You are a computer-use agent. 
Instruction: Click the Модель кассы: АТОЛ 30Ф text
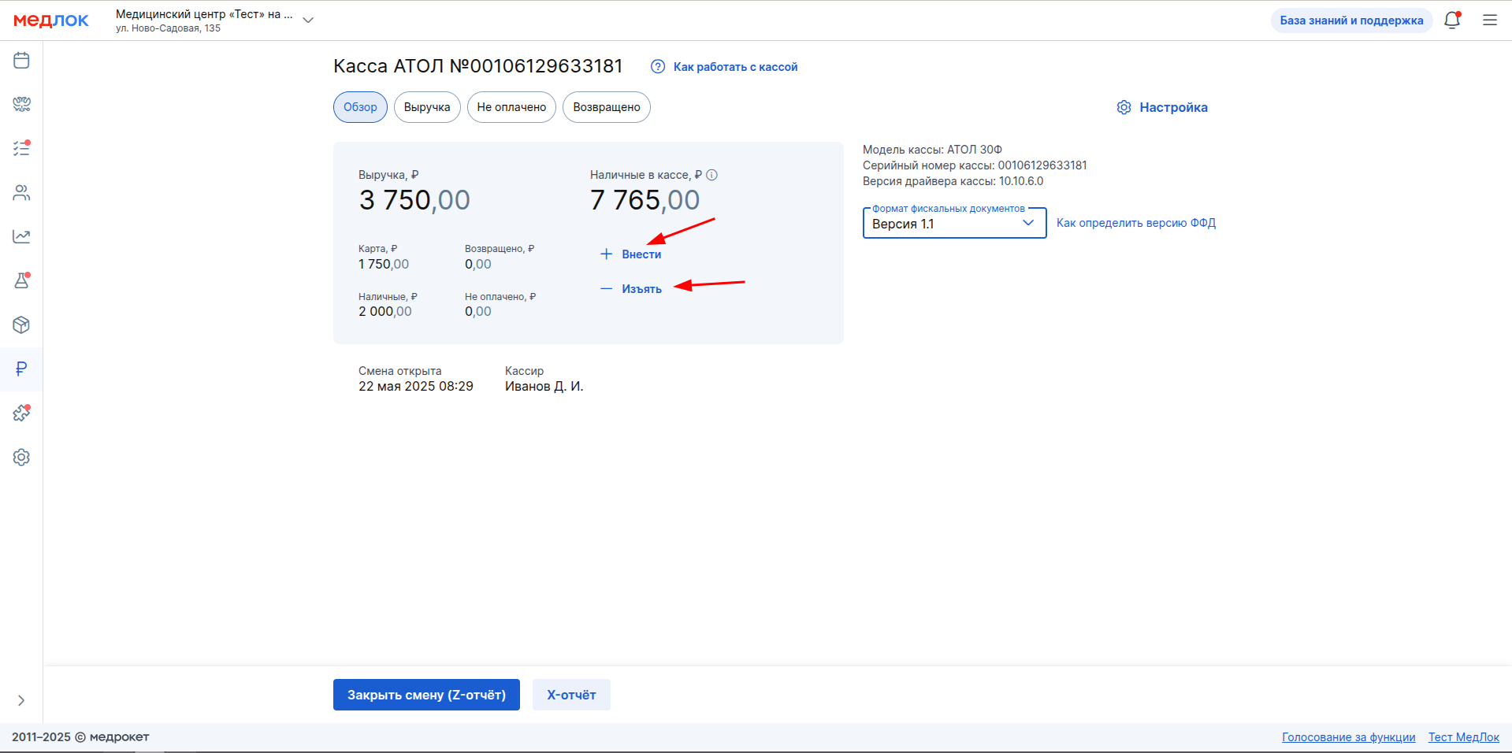pos(932,150)
